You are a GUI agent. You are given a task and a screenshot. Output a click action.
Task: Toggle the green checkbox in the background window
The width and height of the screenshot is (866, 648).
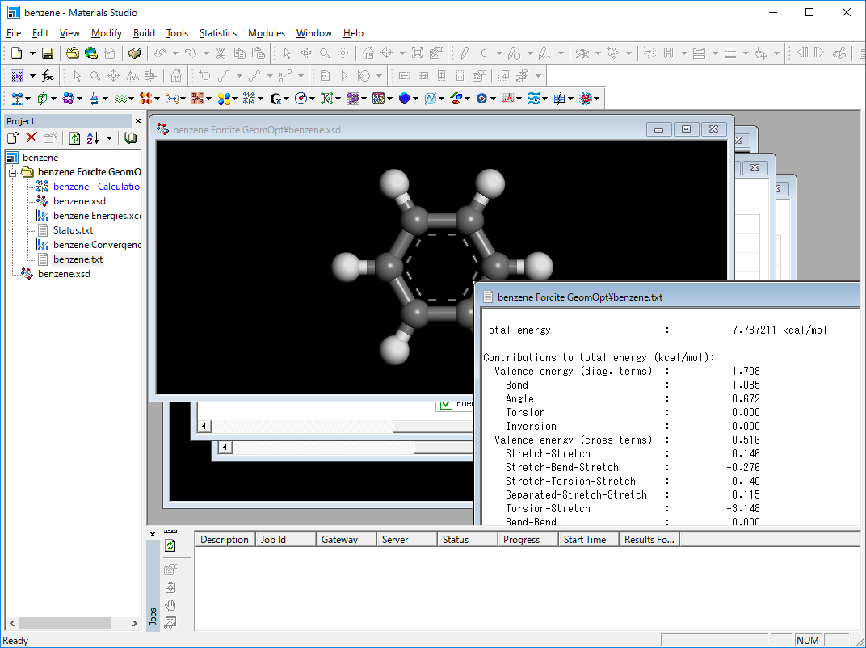(445, 404)
